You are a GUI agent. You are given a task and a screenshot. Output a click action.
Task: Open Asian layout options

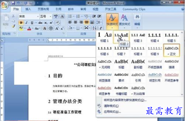tap(87, 28)
